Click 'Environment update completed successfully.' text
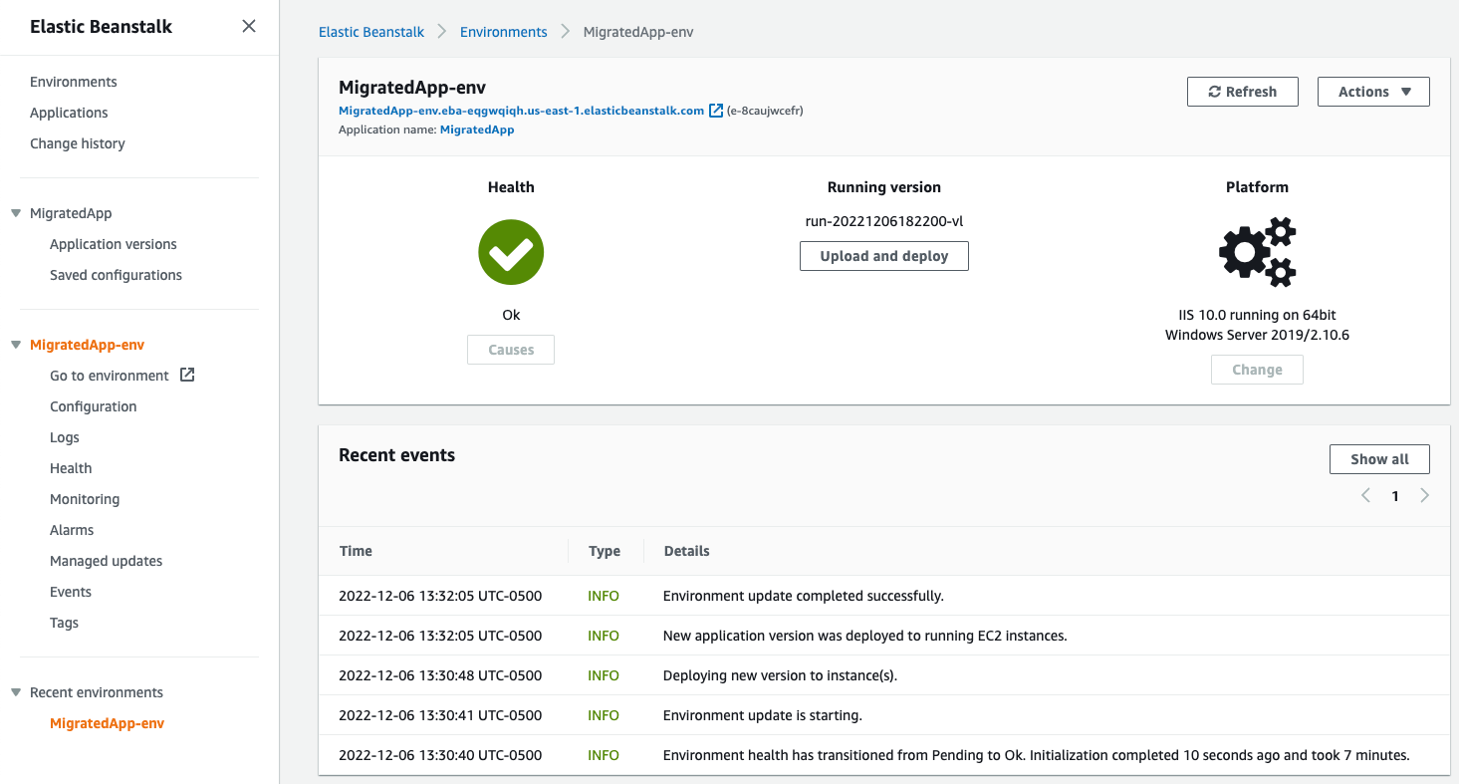 click(804, 596)
